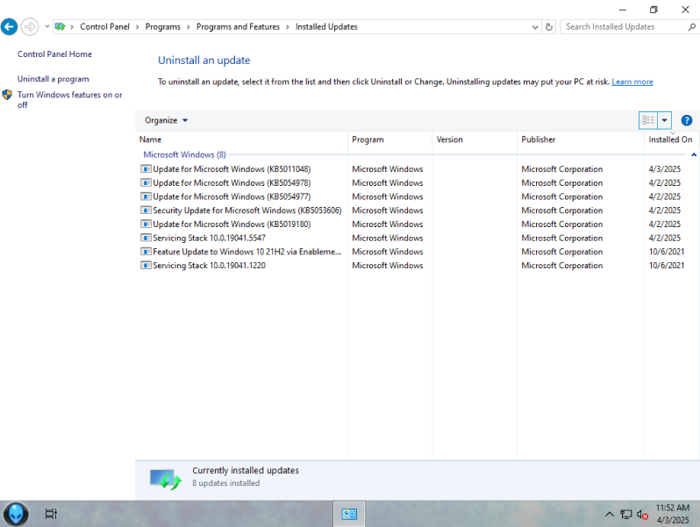Open the muted volume tray icon
This screenshot has width=700, height=527.
[642, 515]
